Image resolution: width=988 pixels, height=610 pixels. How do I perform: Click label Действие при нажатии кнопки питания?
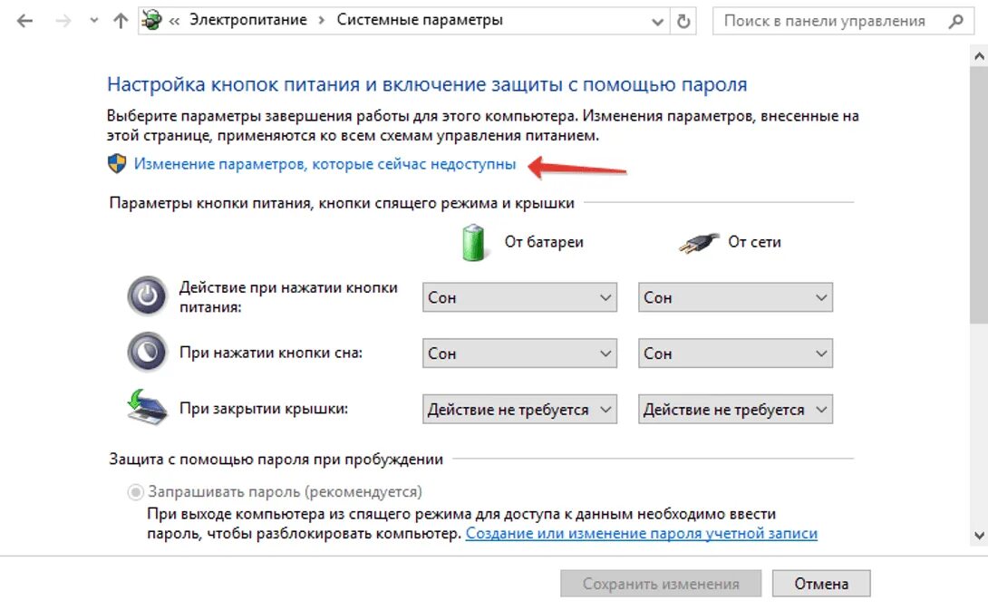coord(288,296)
